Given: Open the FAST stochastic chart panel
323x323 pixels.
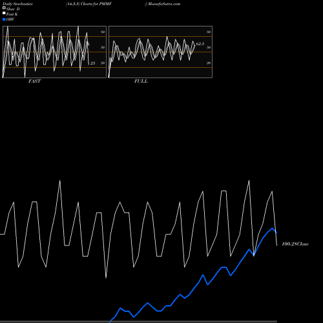Looking at the screenshot, I should point(54,52).
